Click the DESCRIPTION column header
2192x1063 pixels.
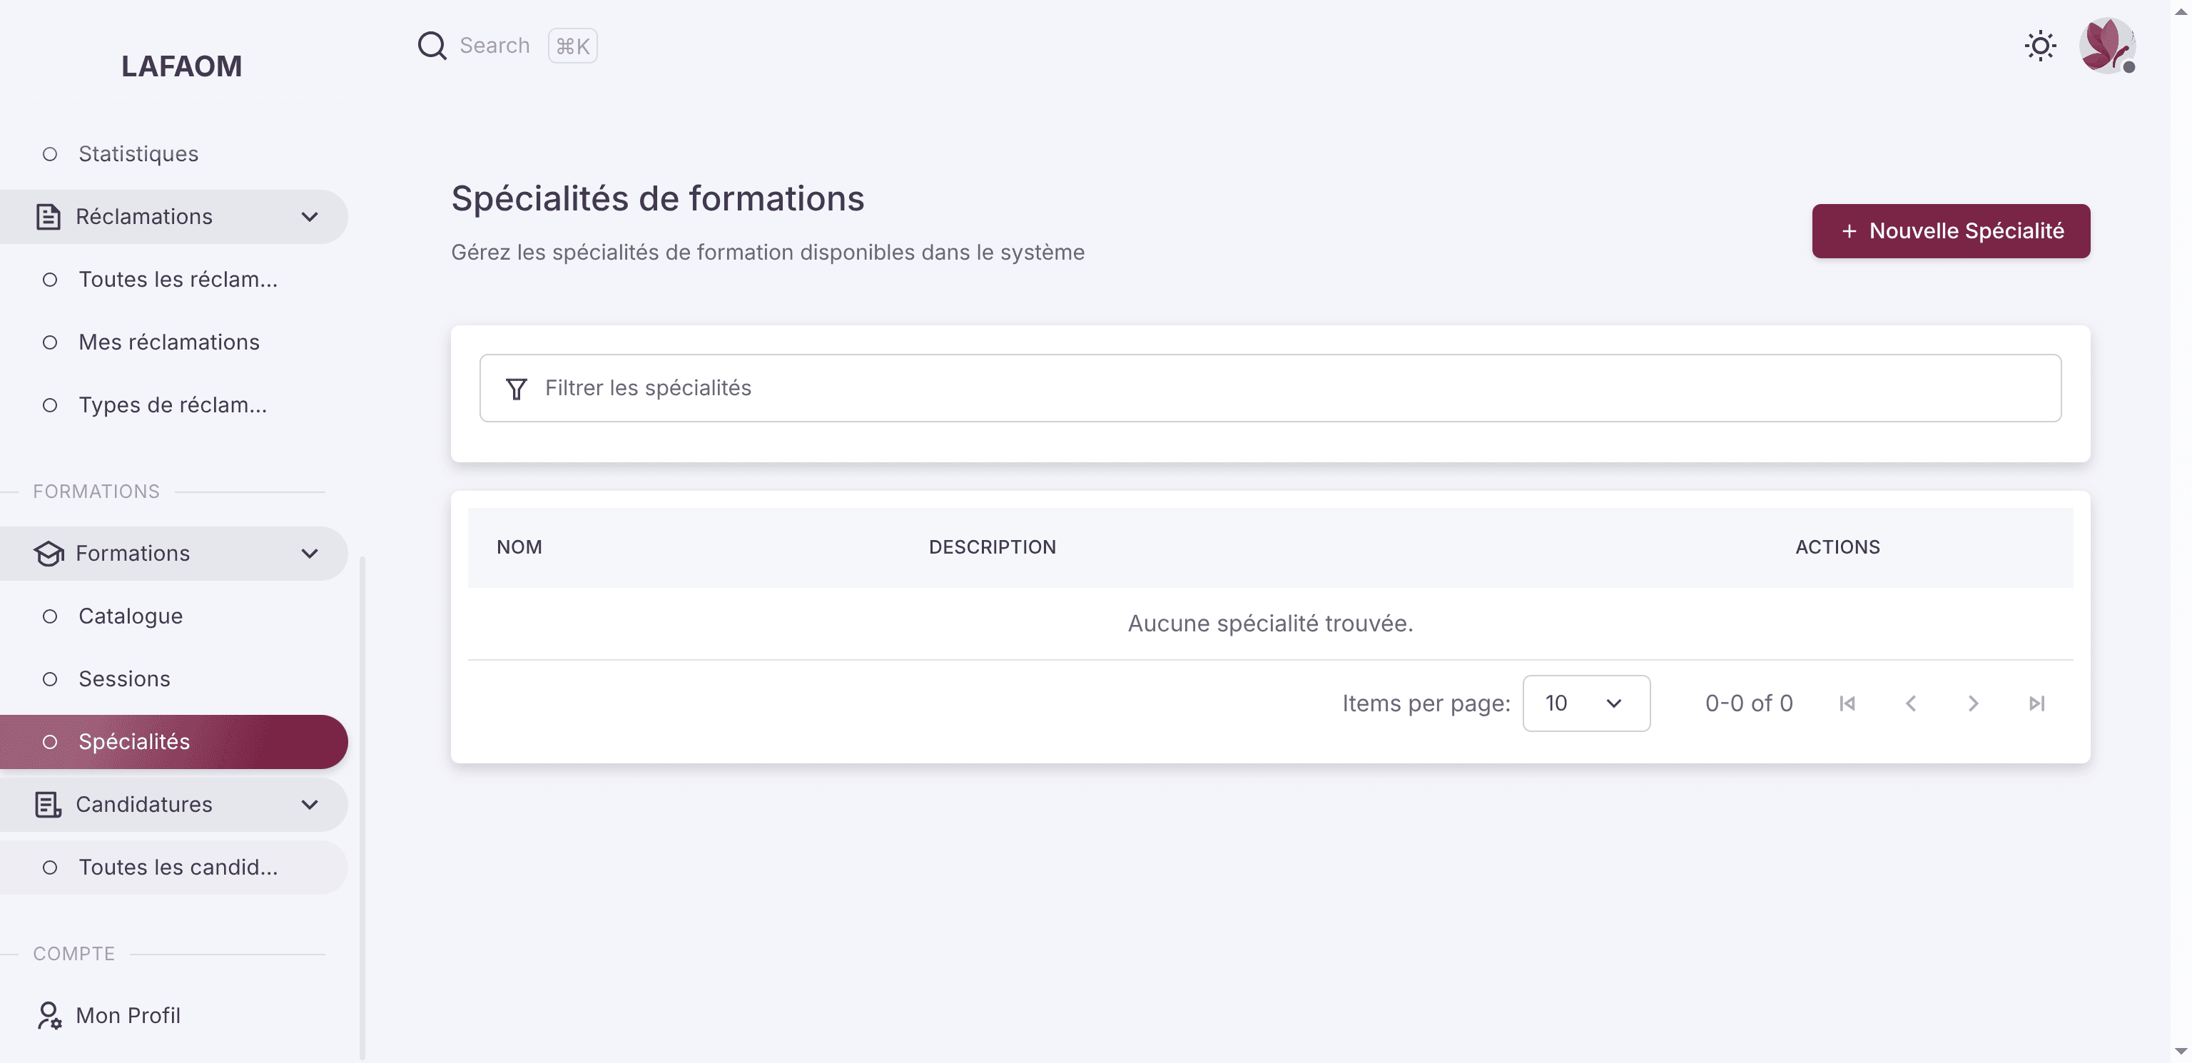tap(993, 547)
